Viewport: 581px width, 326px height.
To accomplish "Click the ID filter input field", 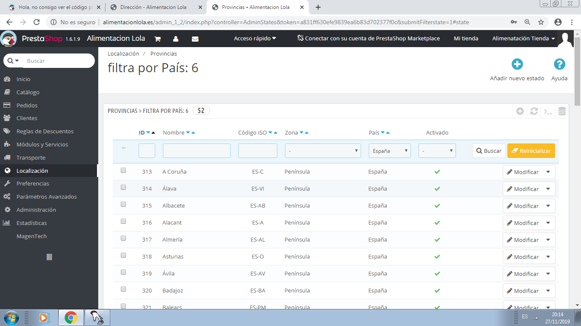I will tap(147, 151).
